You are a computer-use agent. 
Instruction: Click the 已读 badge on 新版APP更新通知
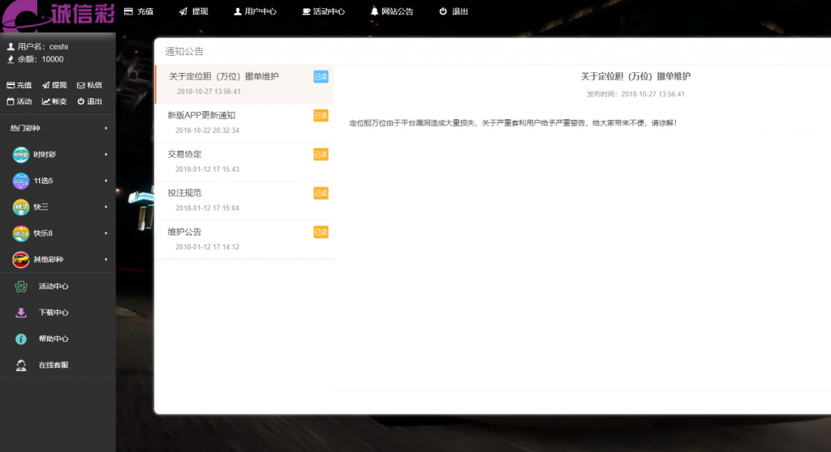[x=321, y=116]
